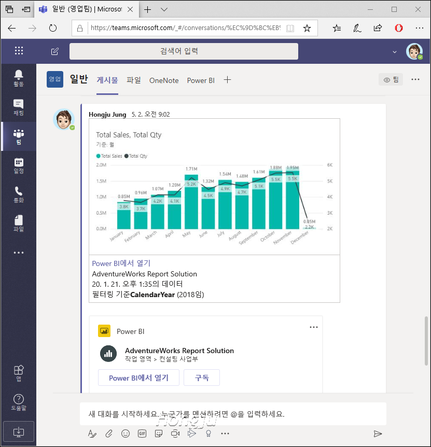Click the Power BI에서 열기 button
Viewport: 431px width, 447px height.
pos(139,378)
